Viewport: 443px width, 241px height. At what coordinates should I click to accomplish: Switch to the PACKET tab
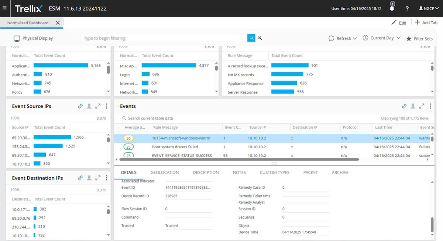click(310, 172)
